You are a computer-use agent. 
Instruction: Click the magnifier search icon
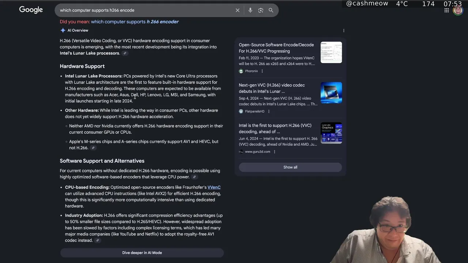(271, 10)
